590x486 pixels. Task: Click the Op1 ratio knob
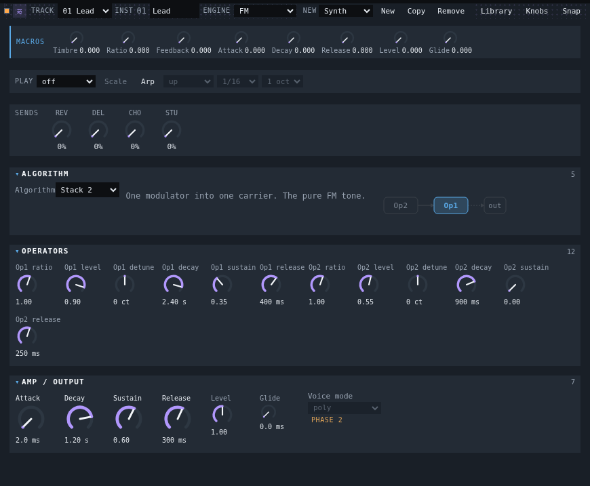pyautogui.click(x=26, y=284)
